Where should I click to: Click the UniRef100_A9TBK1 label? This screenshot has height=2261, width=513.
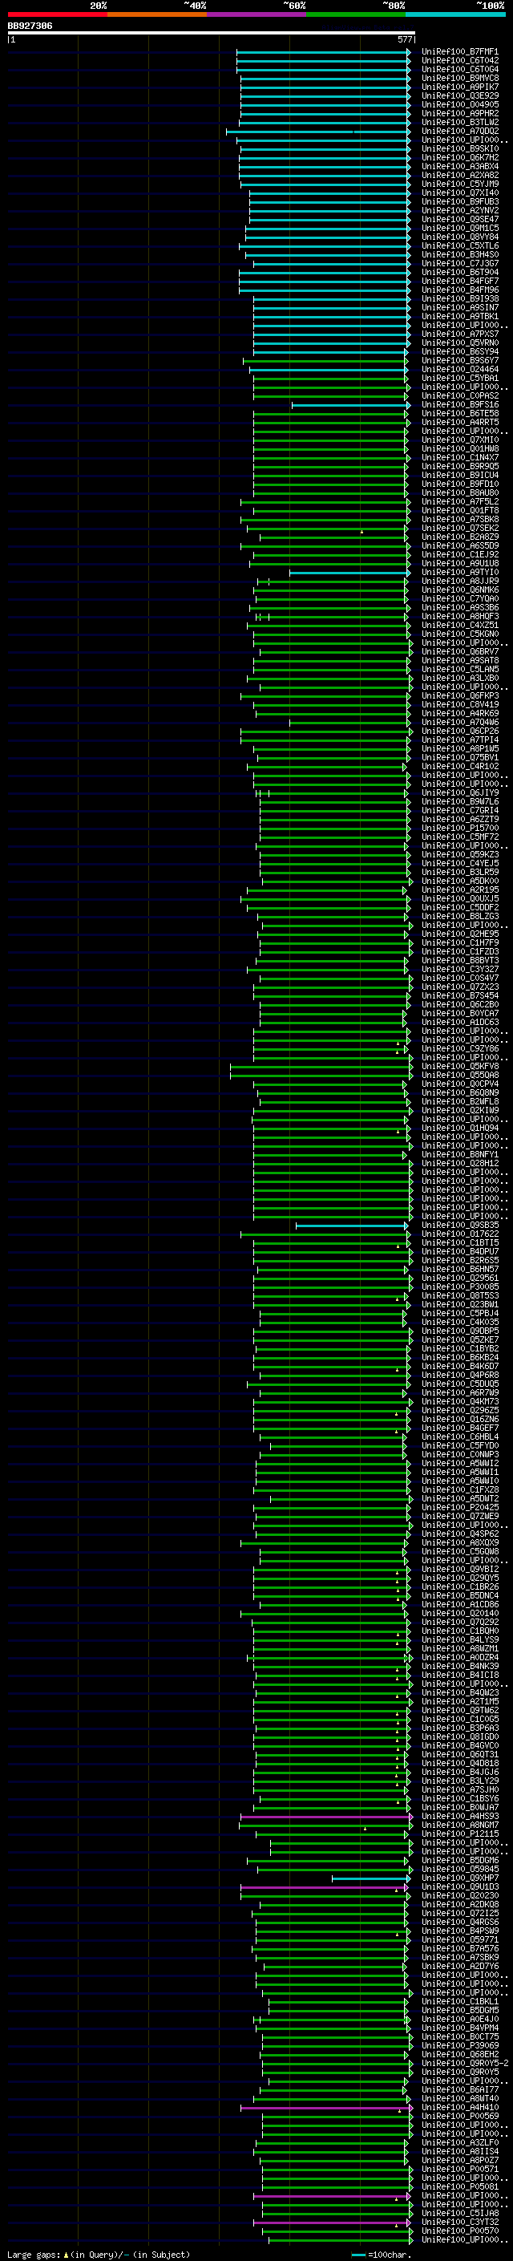click(459, 317)
